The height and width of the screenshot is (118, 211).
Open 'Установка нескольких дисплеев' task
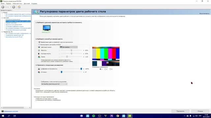click(16, 30)
